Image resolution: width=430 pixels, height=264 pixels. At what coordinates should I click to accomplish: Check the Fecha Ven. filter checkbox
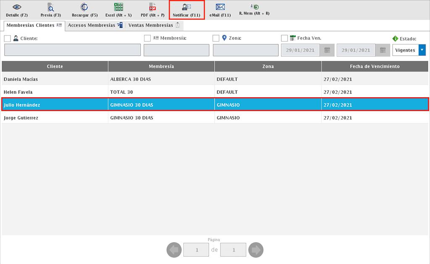point(284,39)
